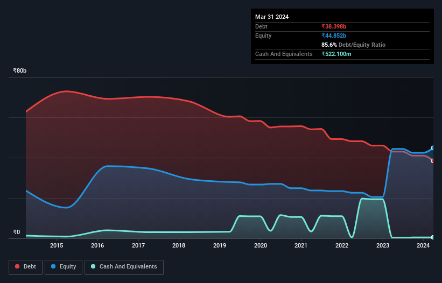
Task: Click the 2022 x-axis label
Action: point(342,245)
